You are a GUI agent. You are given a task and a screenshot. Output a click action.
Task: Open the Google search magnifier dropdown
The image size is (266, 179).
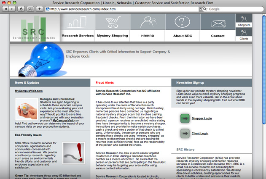pyautogui.click(x=205, y=9)
